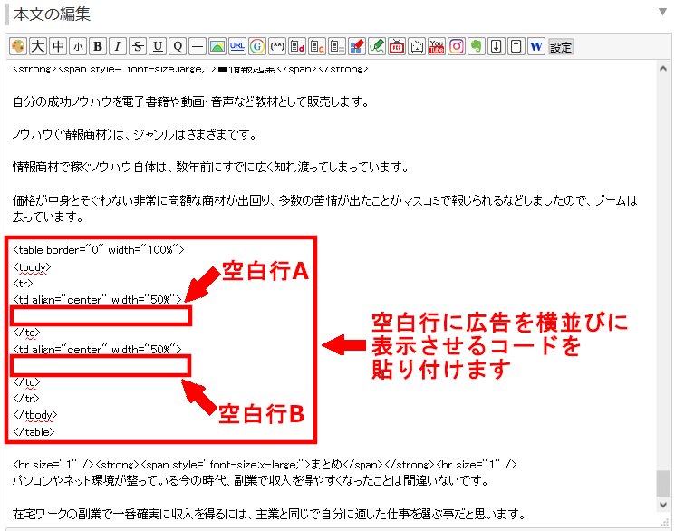The width and height of the screenshot is (675, 531).
Task: Insert an image with picture icon
Action: coord(217,46)
